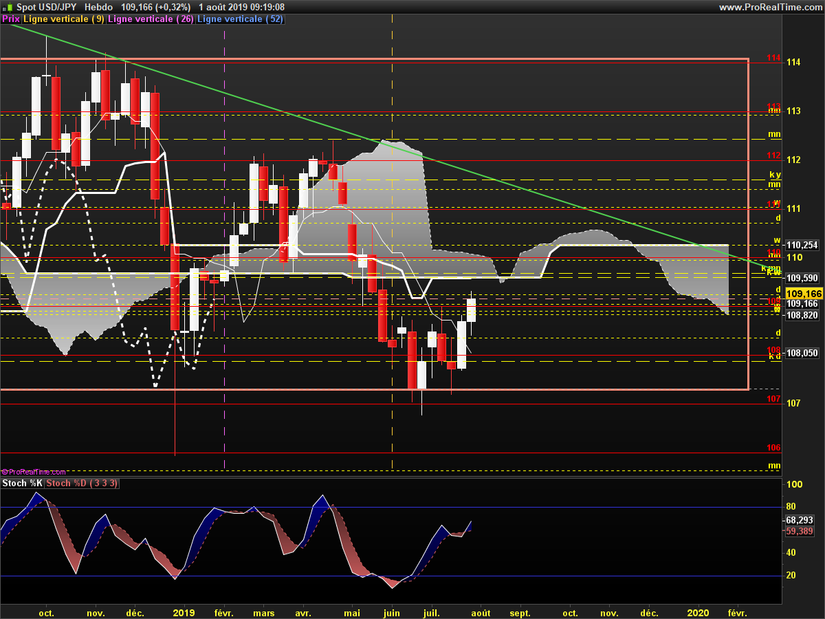The image size is (825, 619).
Task: Select the Prix indicator label
Action: (x=10, y=19)
